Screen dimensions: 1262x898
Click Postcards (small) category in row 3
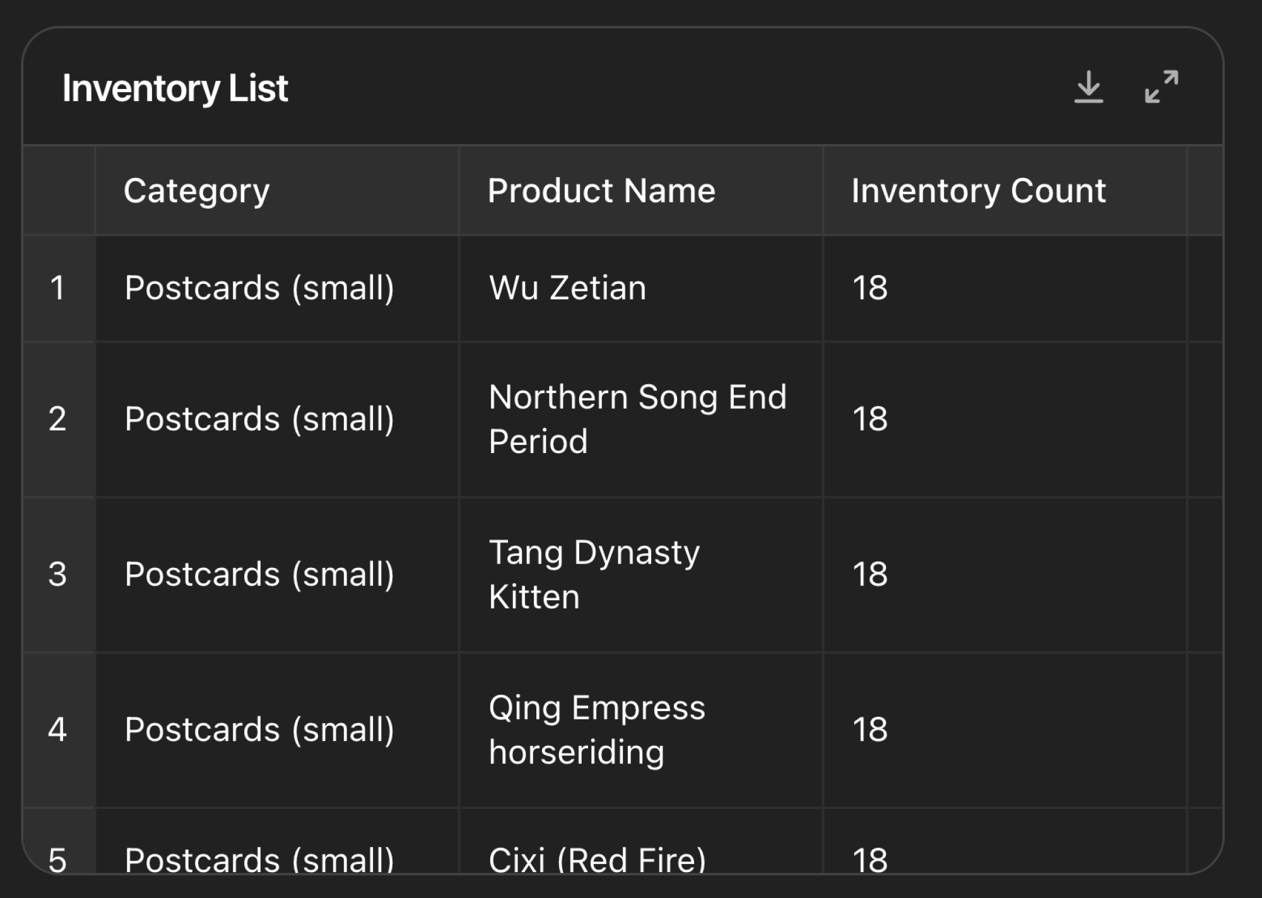coord(277,574)
